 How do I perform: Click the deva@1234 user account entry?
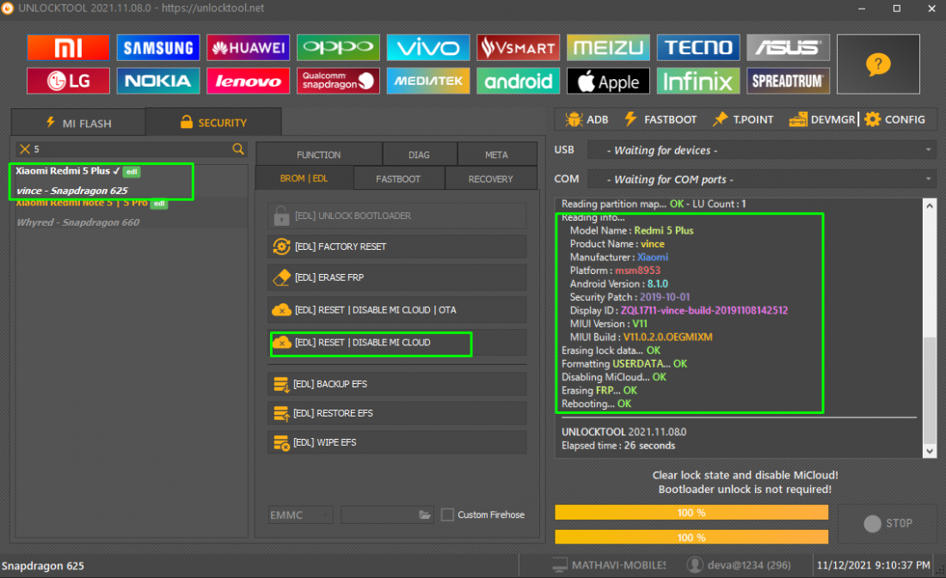(739, 565)
